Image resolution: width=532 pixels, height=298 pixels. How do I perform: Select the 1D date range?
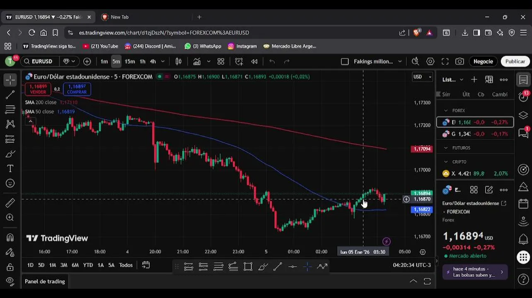click(30, 265)
